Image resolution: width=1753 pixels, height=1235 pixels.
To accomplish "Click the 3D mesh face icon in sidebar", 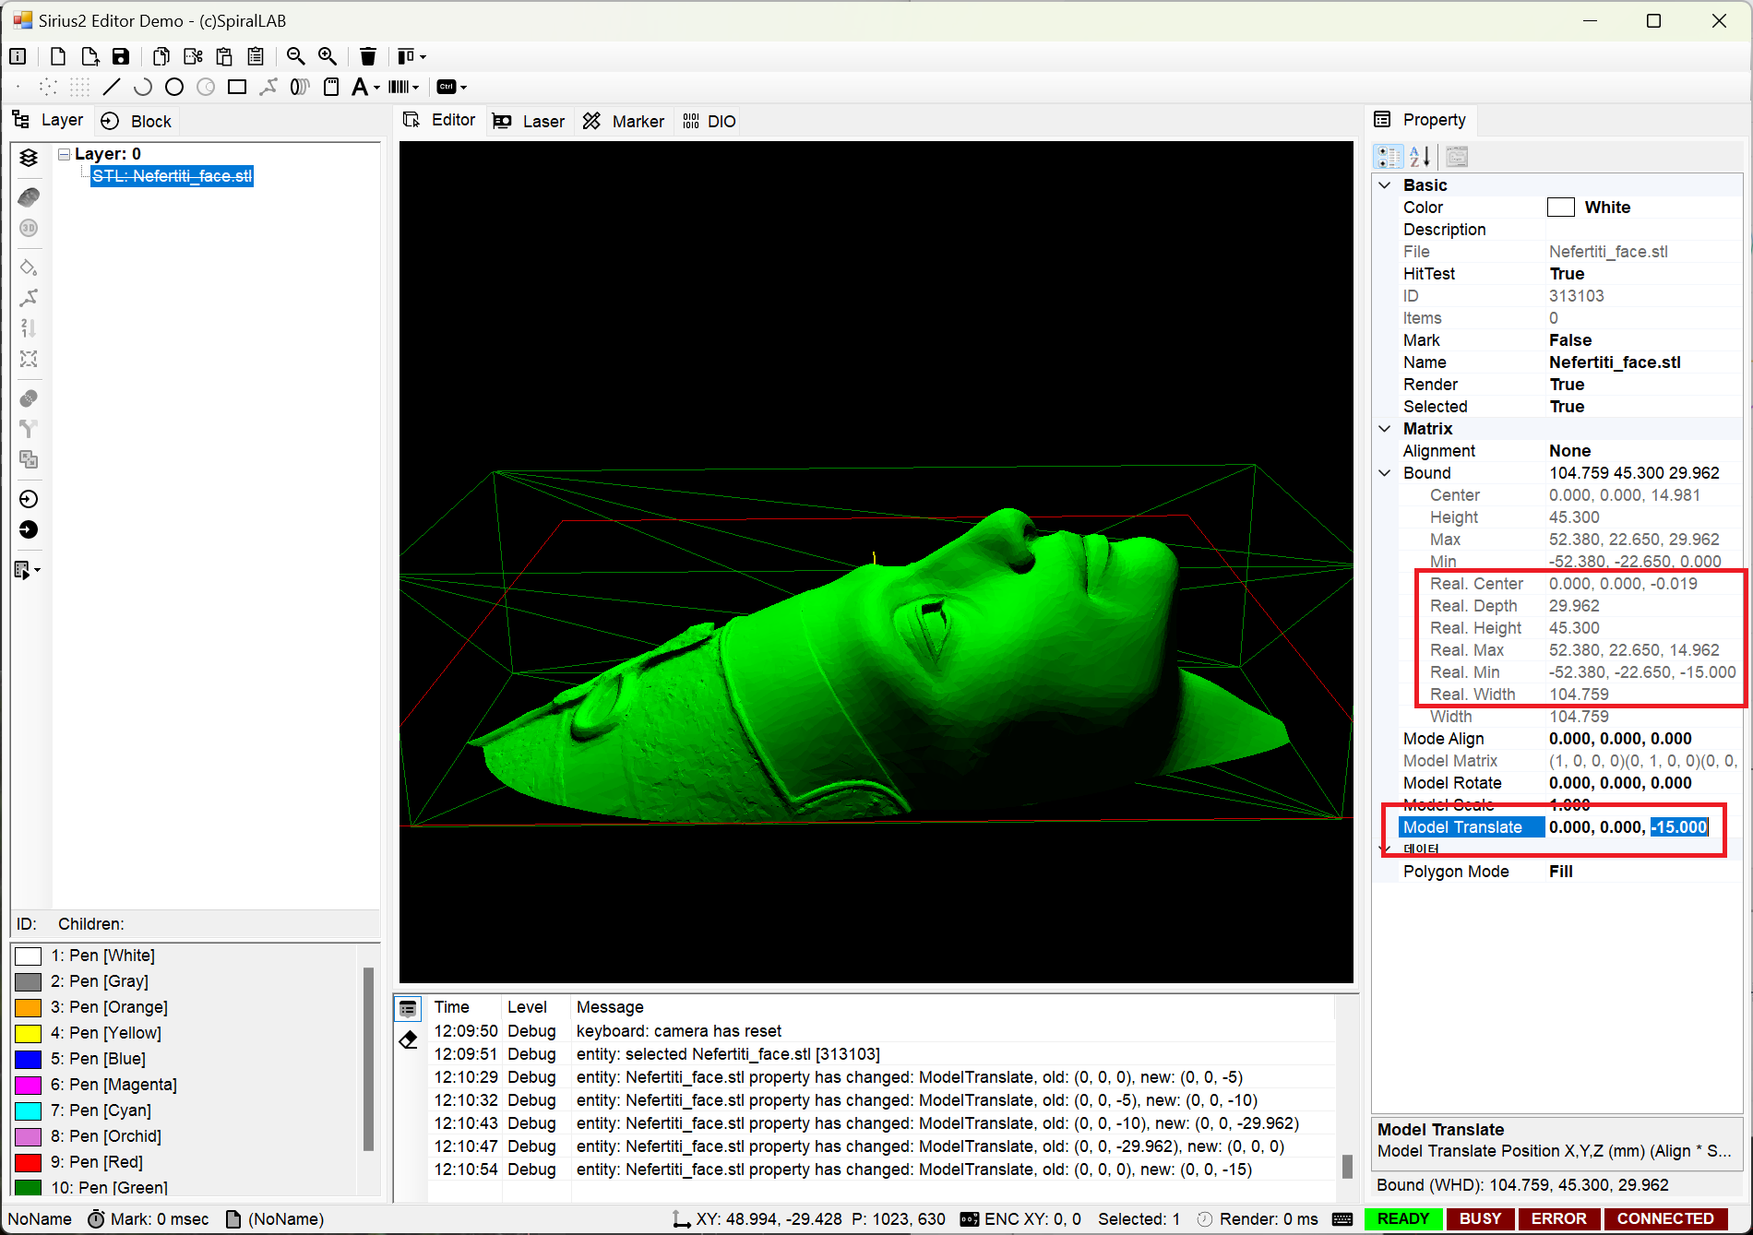I will [29, 197].
